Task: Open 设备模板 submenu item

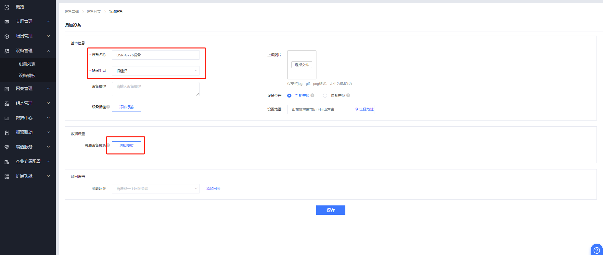Action: point(27,75)
